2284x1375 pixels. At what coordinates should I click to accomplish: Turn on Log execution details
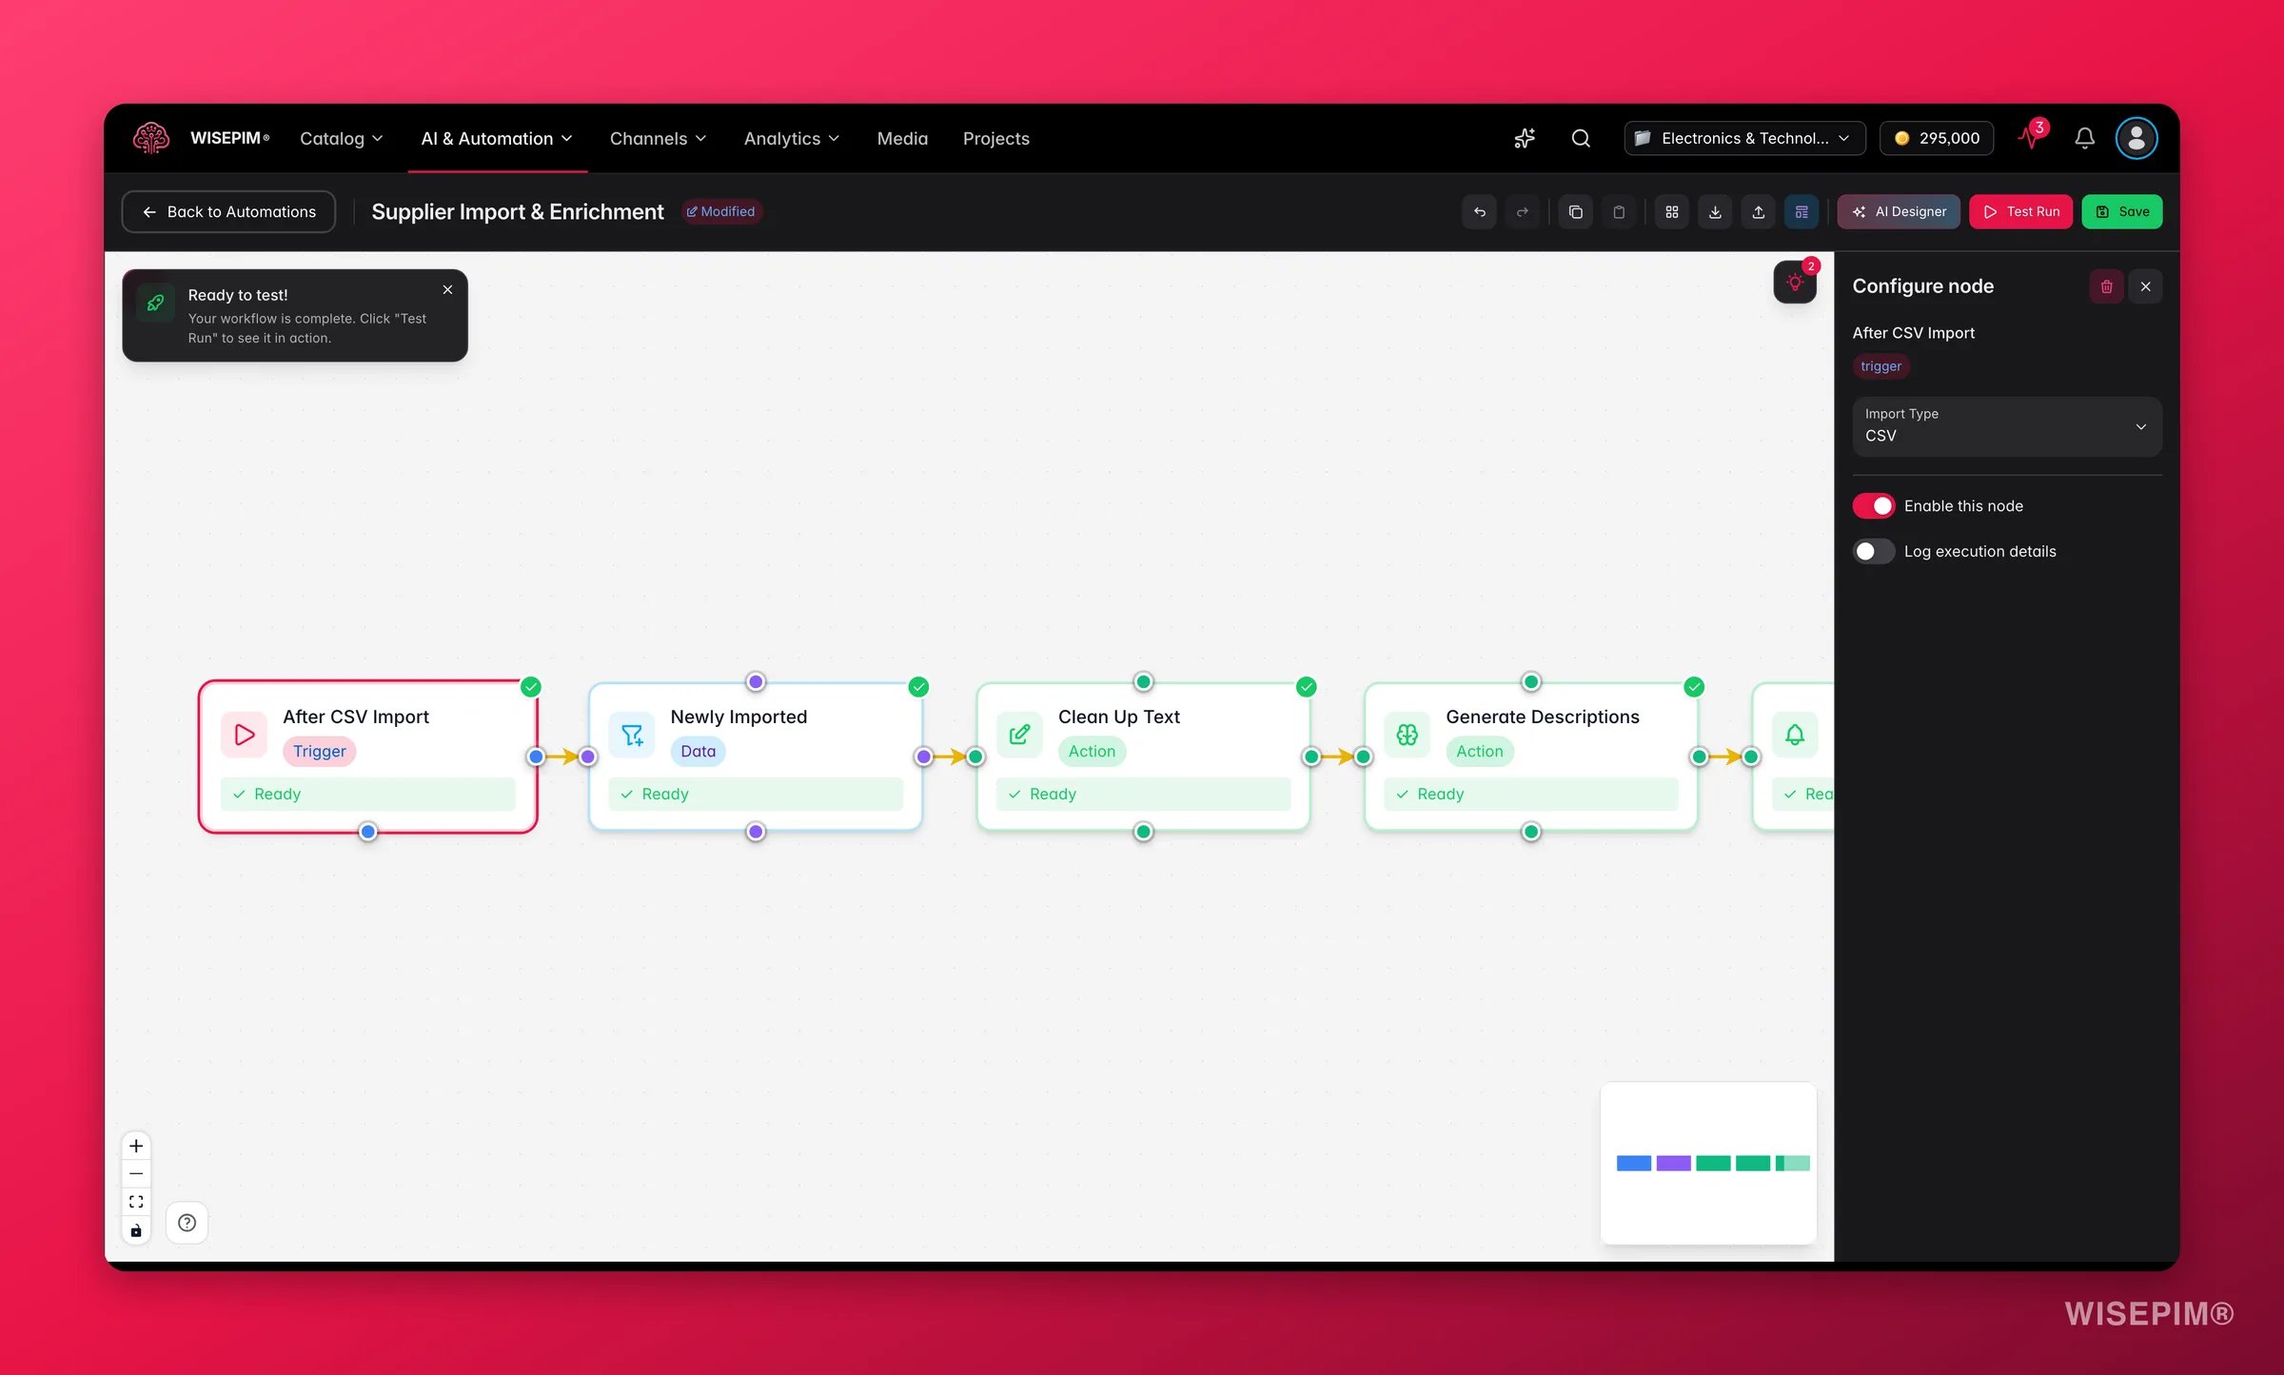tap(1873, 552)
